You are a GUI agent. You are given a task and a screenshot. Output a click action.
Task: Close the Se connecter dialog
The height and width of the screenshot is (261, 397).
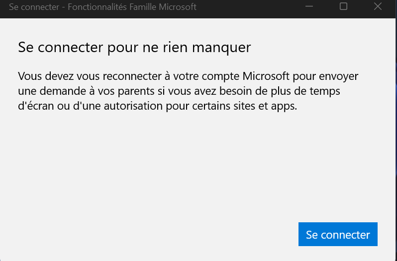click(x=378, y=6)
